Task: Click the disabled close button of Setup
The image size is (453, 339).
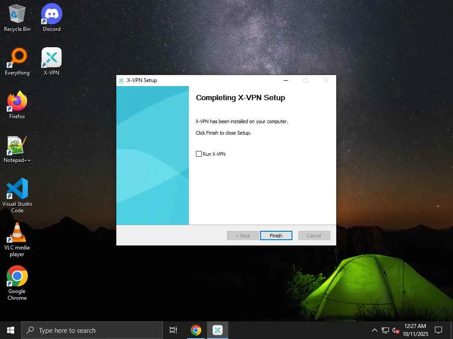Action: 326,80
